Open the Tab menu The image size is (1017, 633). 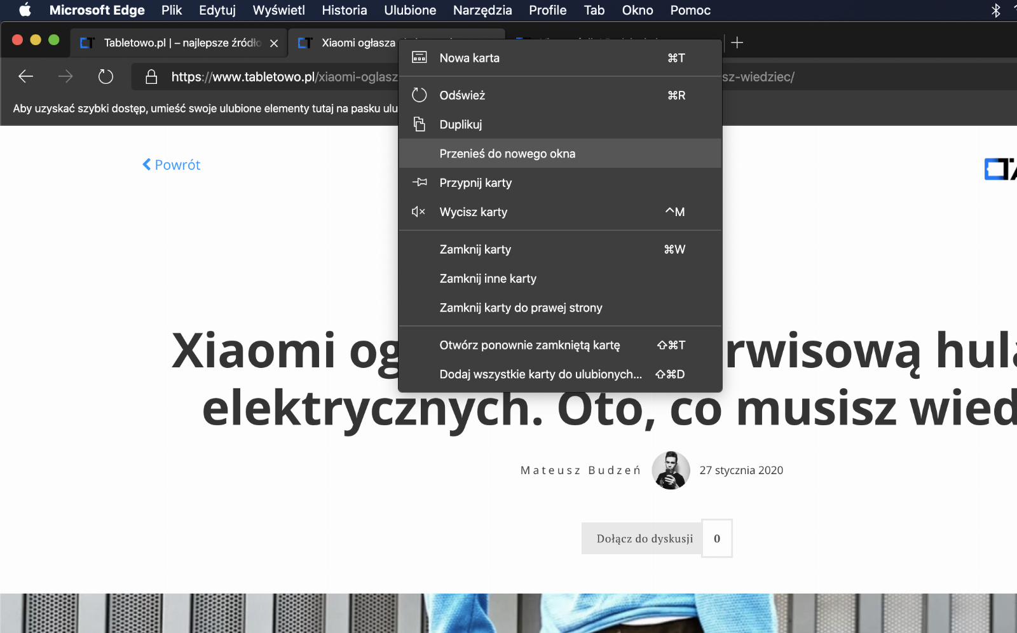(594, 10)
